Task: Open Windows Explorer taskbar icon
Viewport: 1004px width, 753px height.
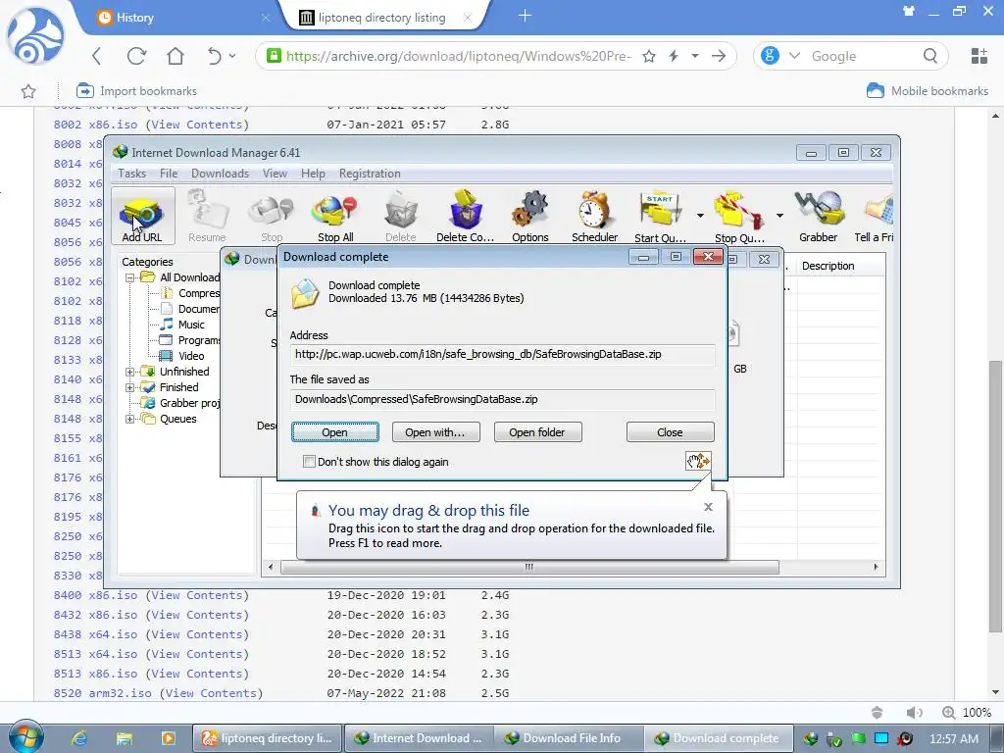Action: (124, 737)
